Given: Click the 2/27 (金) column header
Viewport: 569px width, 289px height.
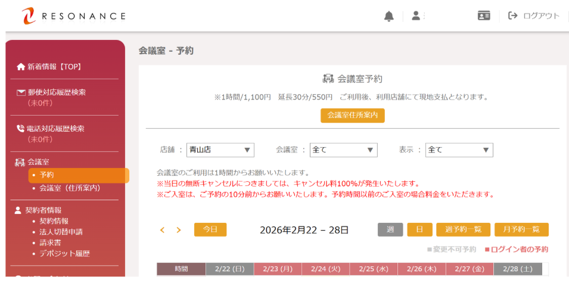Looking at the screenshot, I should (469, 269).
